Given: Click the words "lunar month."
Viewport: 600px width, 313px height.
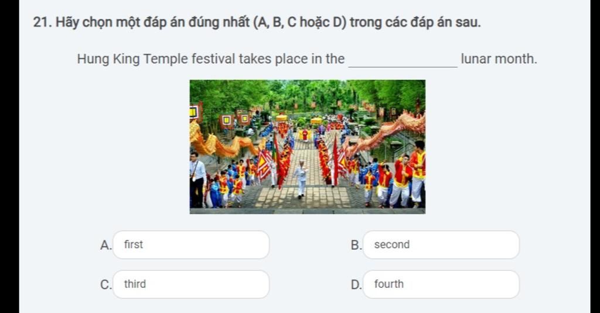Looking at the screenshot, I should pos(499,59).
